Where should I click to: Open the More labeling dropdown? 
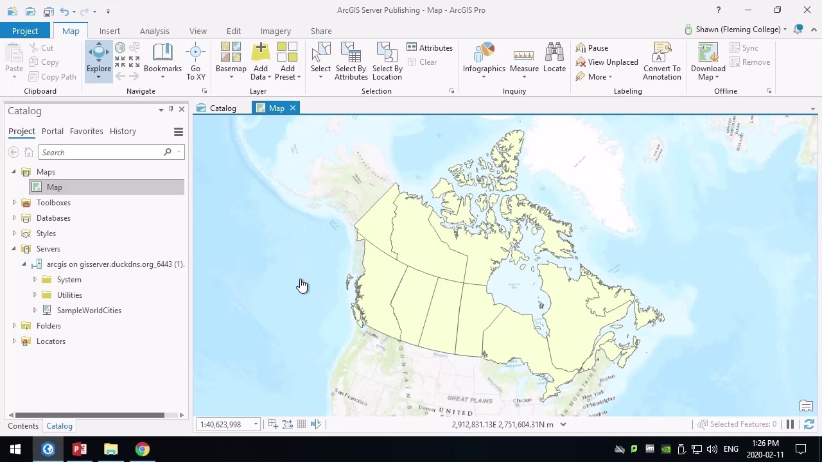[x=594, y=77]
